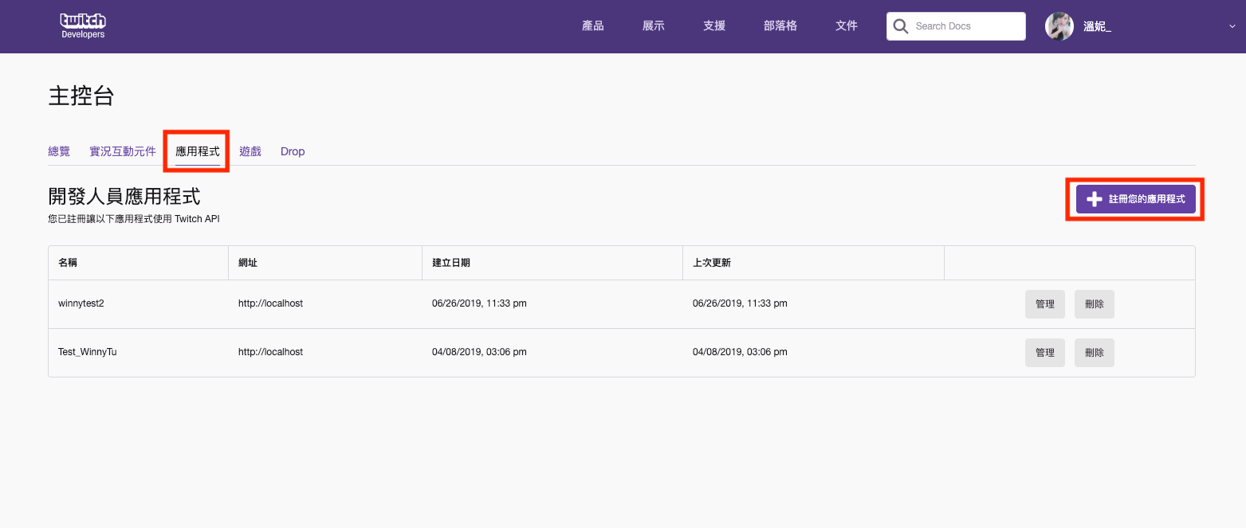
Task: Open the 文件 menu
Action: [847, 26]
